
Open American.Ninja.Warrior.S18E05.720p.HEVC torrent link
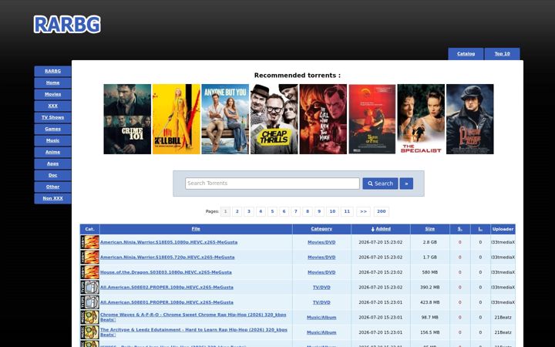coord(167,257)
